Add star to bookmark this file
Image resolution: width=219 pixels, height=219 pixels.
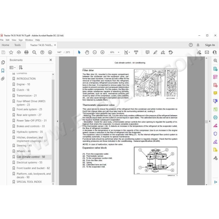[11, 52]
